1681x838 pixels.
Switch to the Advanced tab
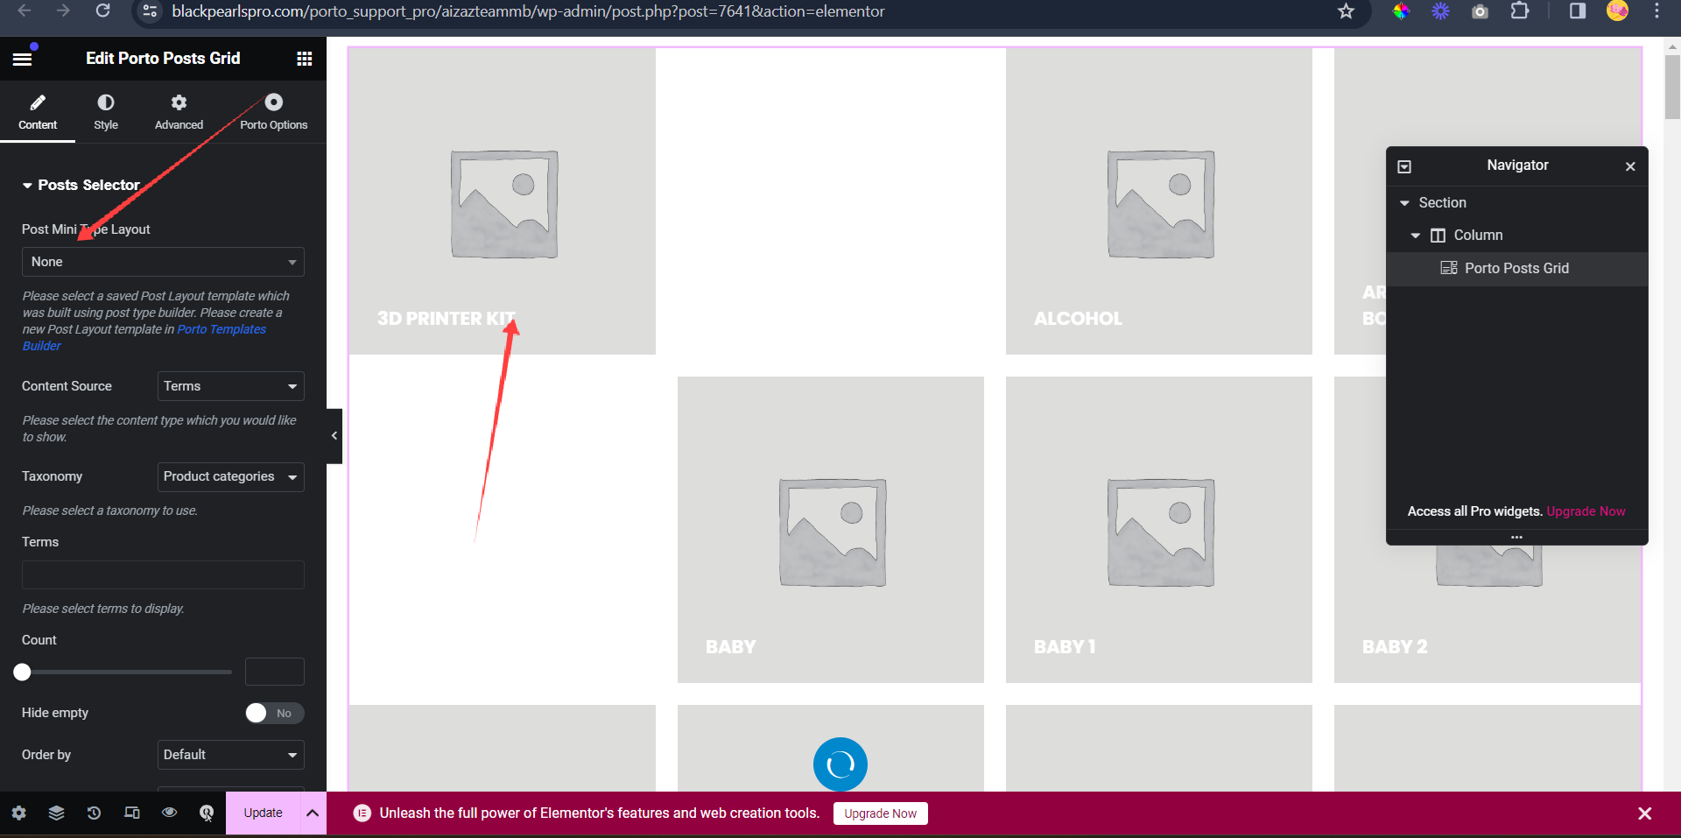tap(179, 112)
